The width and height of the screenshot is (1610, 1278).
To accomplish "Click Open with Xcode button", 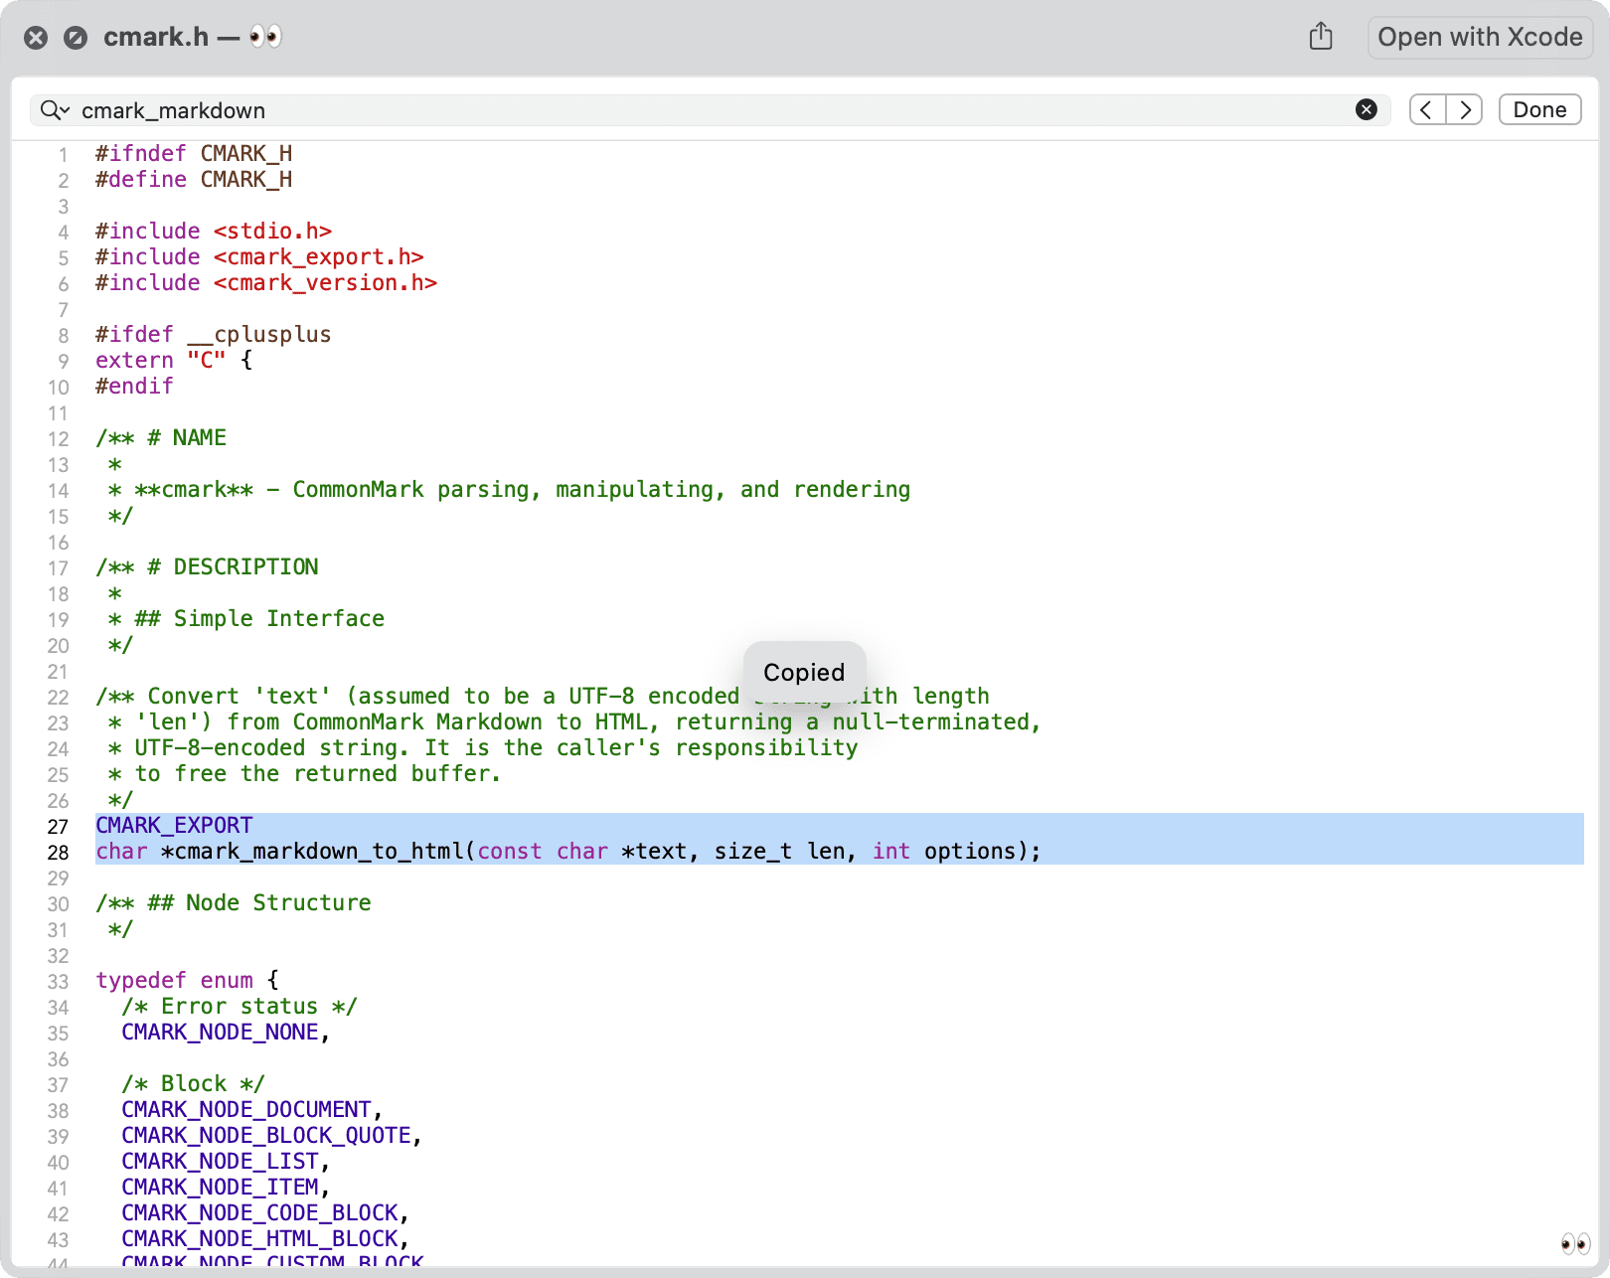I will (1480, 37).
